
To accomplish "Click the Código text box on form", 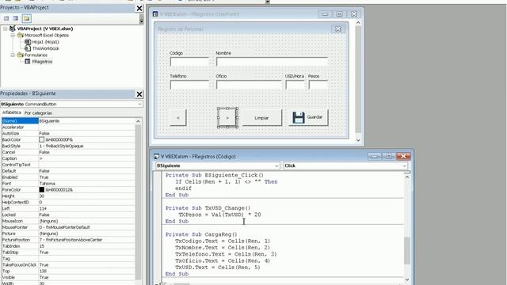I will pos(189,62).
